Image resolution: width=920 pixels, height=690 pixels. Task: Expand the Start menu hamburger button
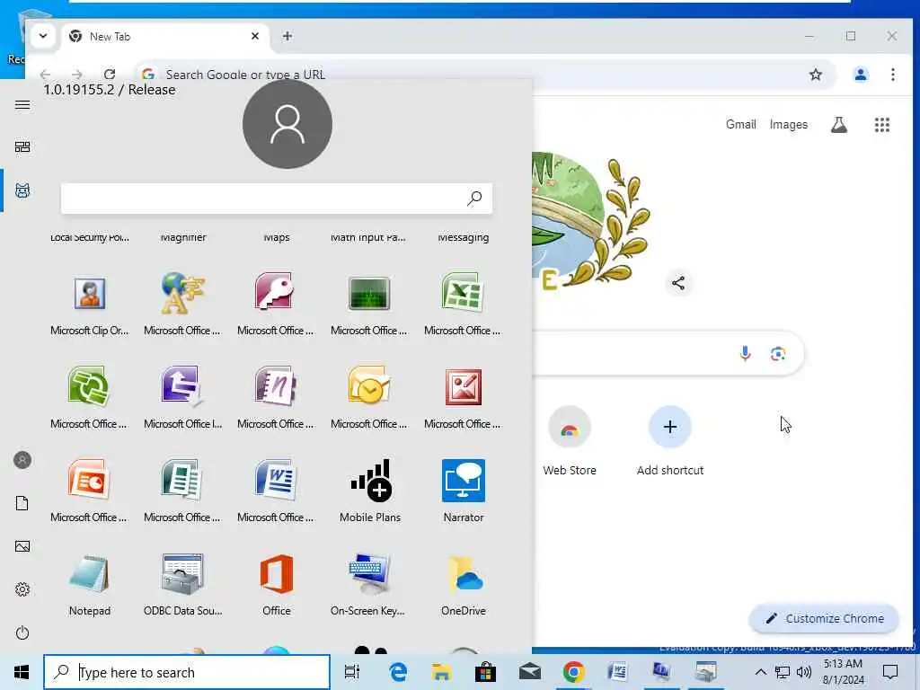tap(22, 104)
